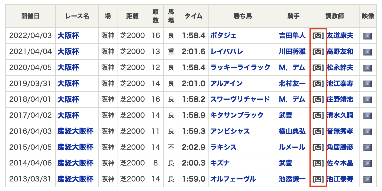
Task: Open winning horse オルフェーヴル page
Action: (233, 179)
